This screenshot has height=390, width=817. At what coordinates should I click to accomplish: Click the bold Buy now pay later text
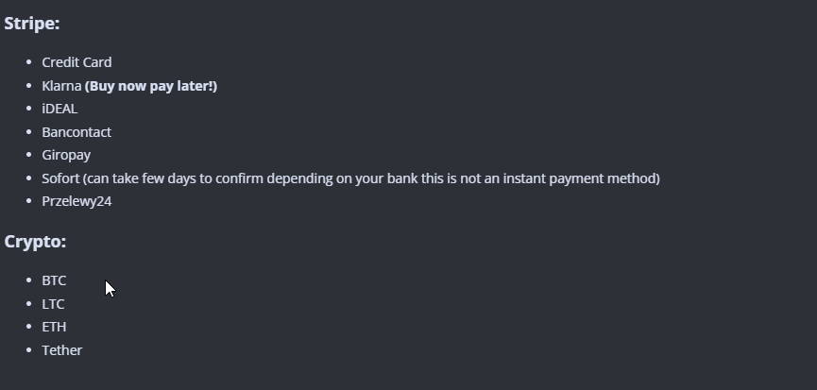coord(150,86)
